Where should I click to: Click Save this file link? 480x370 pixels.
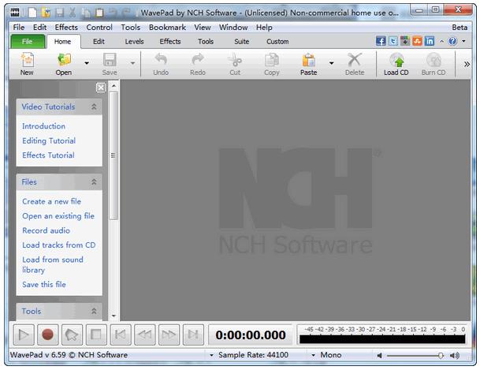coord(44,284)
